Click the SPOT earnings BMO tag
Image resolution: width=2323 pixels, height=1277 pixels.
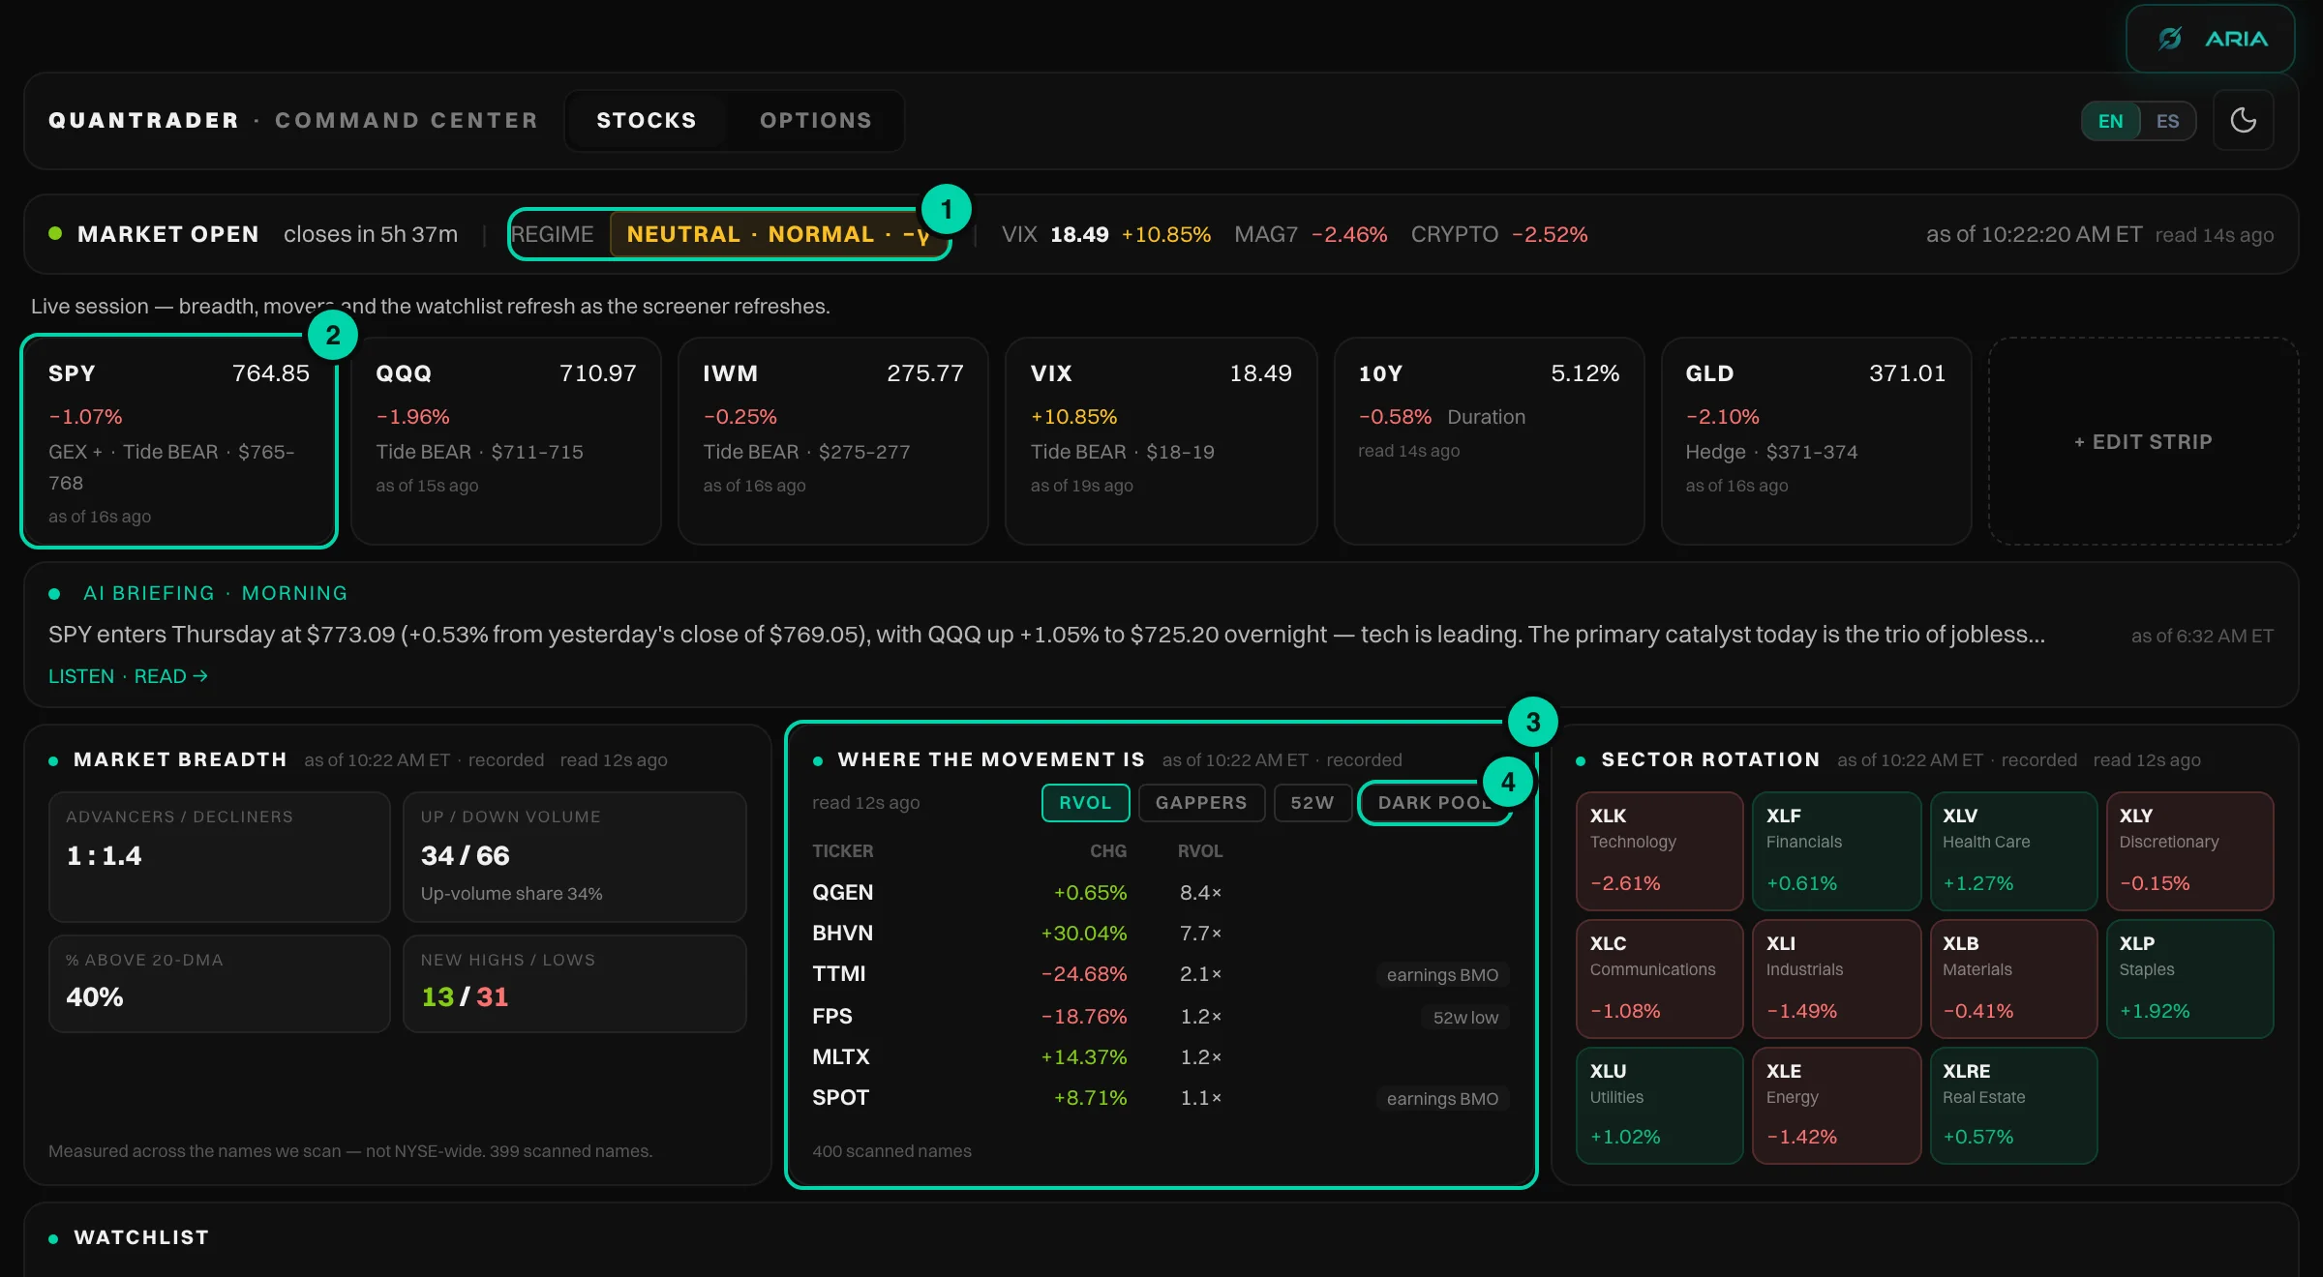[1442, 1099]
